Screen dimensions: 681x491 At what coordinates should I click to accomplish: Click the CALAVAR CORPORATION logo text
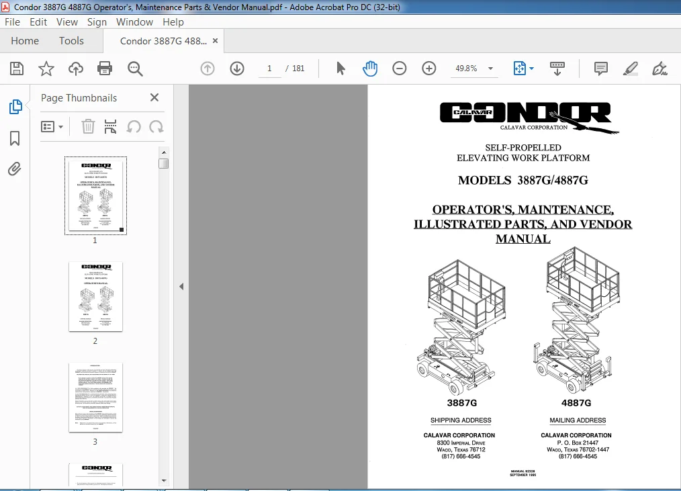534,128
